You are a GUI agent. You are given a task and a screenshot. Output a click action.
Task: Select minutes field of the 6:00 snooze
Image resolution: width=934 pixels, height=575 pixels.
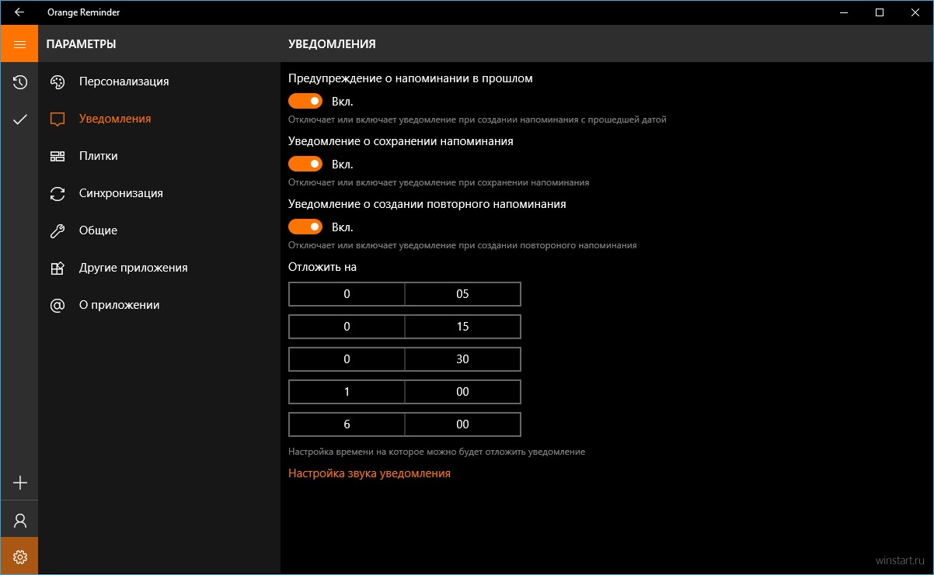click(462, 424)
